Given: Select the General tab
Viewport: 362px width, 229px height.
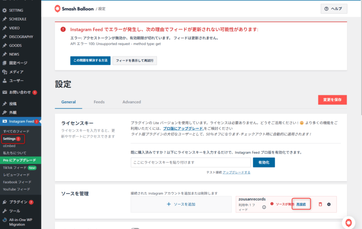Looking at the screenshot, I should pos(68,102).
